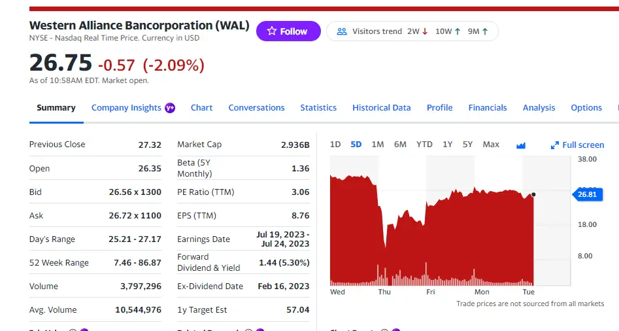Choose the Max chart range
Viewport: 619px width, 331px height.
[x=491, y=145]
